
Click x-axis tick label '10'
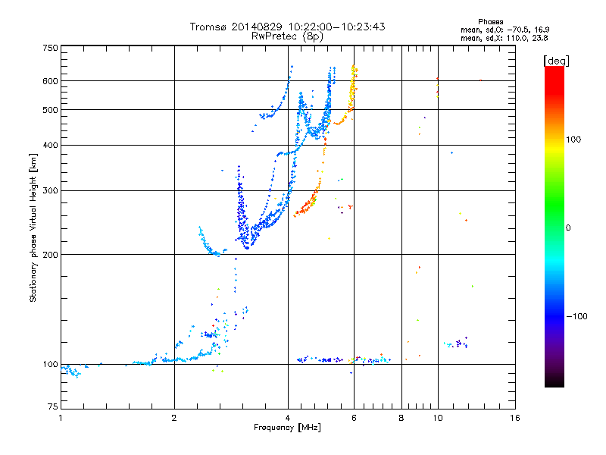tap(438, 418)
